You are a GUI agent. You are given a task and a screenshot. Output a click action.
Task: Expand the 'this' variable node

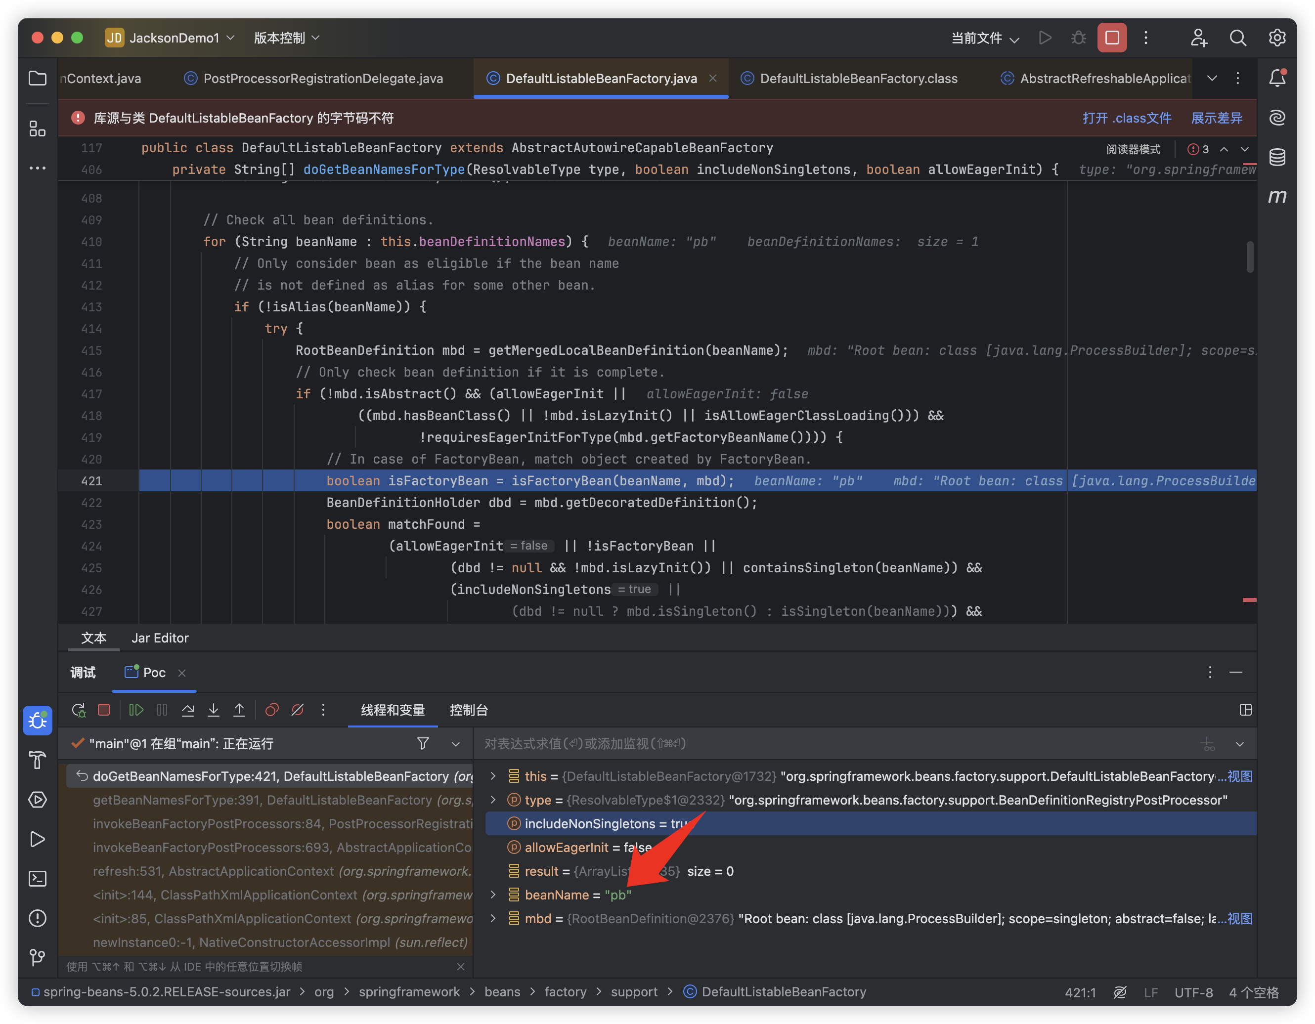(x=493, y=776)
